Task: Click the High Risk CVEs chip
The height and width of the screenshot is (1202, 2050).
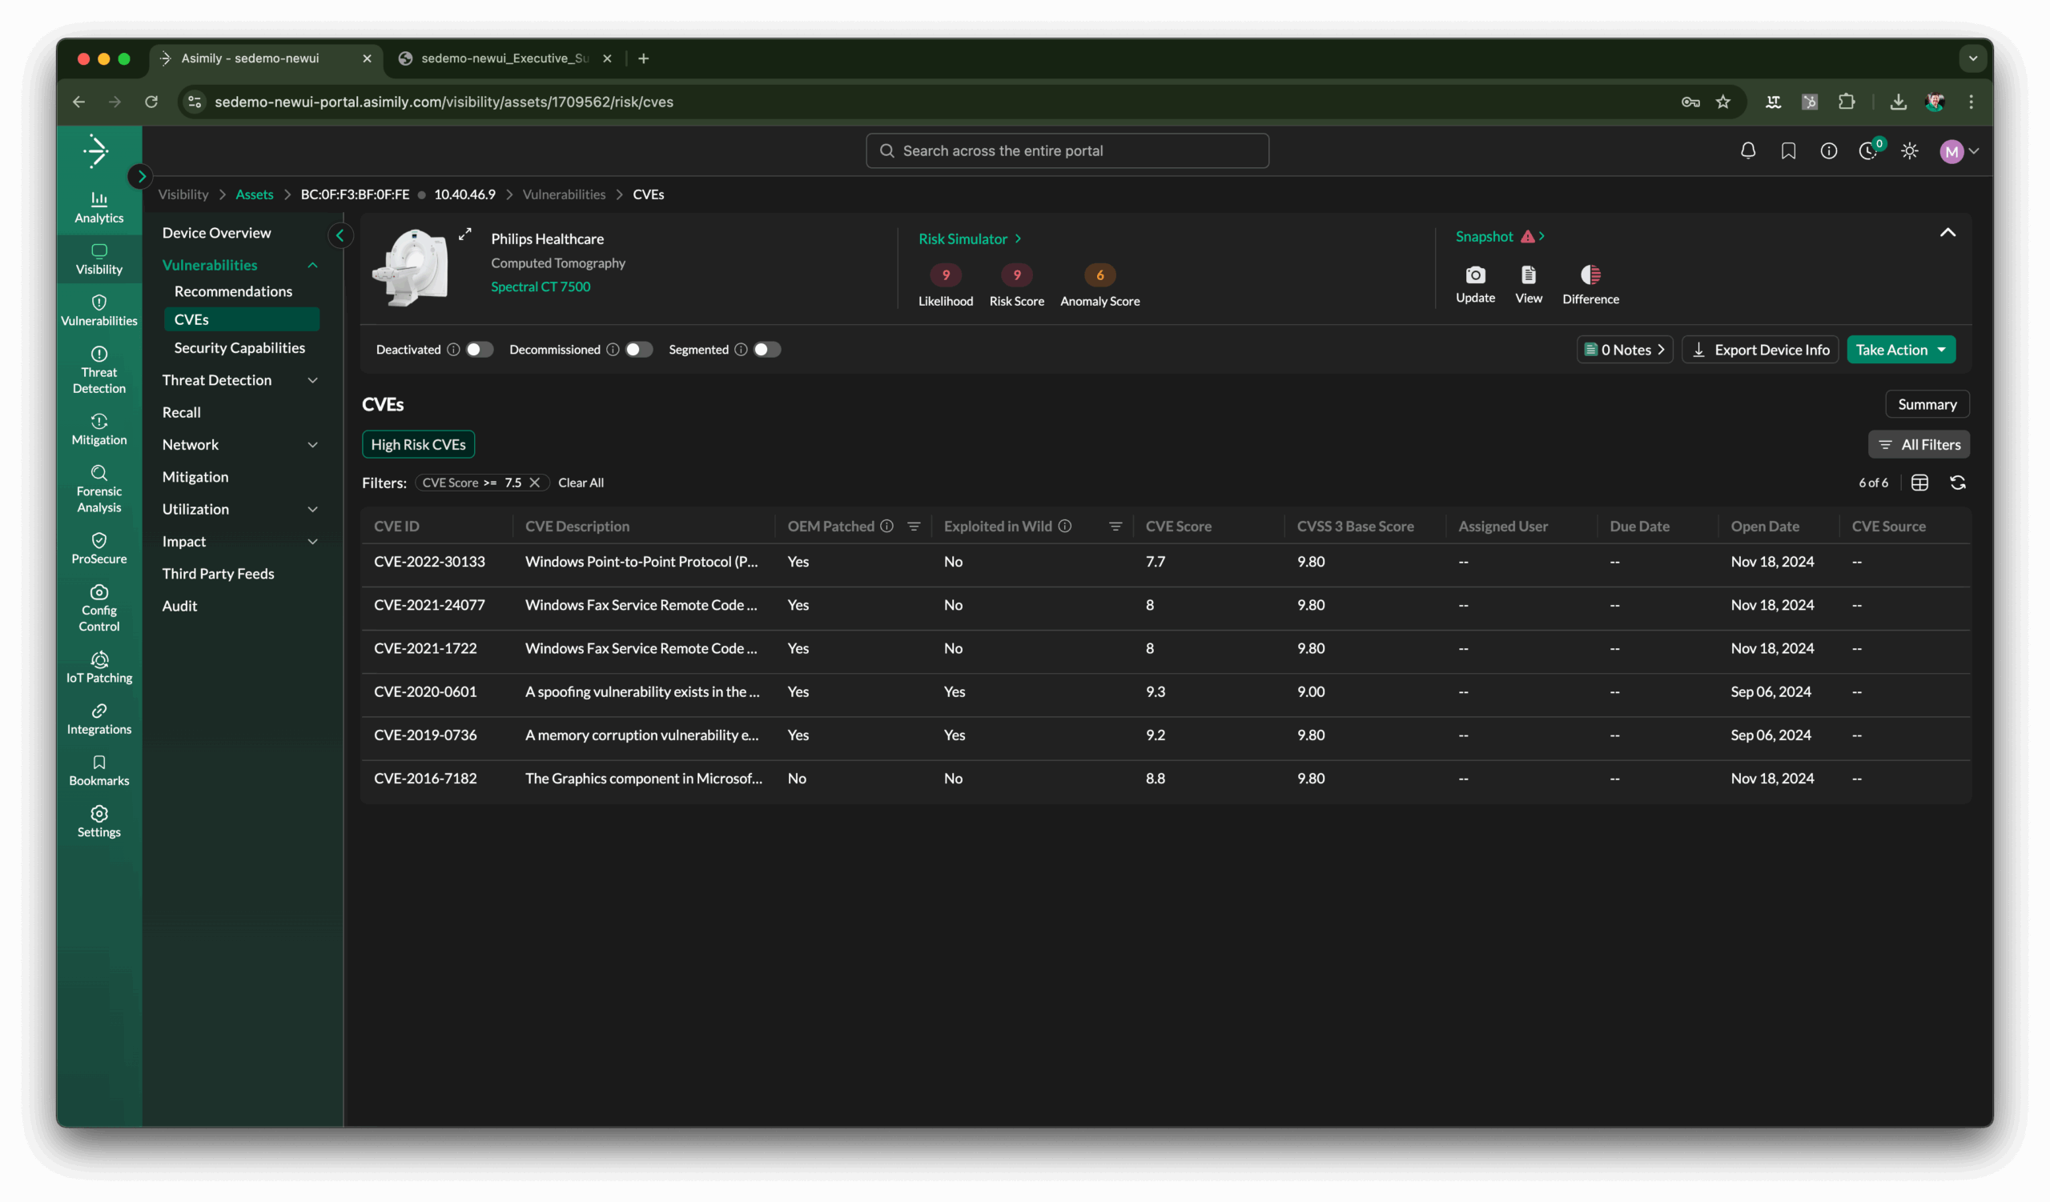Action: tap(418, 445)
